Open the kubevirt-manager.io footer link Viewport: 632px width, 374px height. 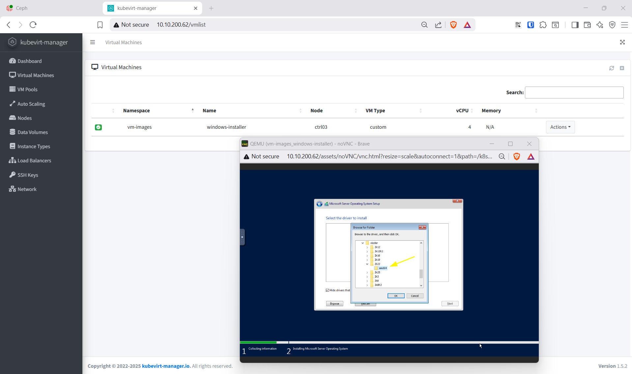click(166, 366)
